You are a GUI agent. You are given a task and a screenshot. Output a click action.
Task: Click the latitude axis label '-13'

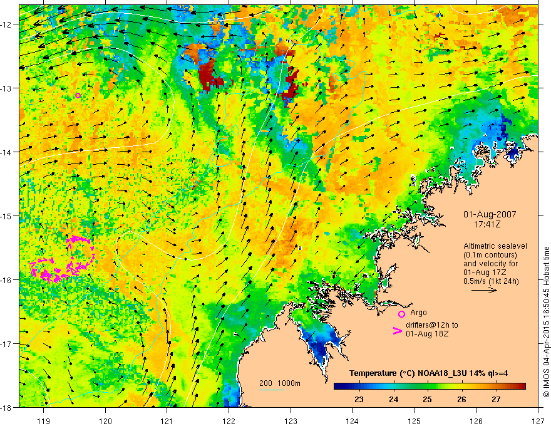click(x=7, y=88)
